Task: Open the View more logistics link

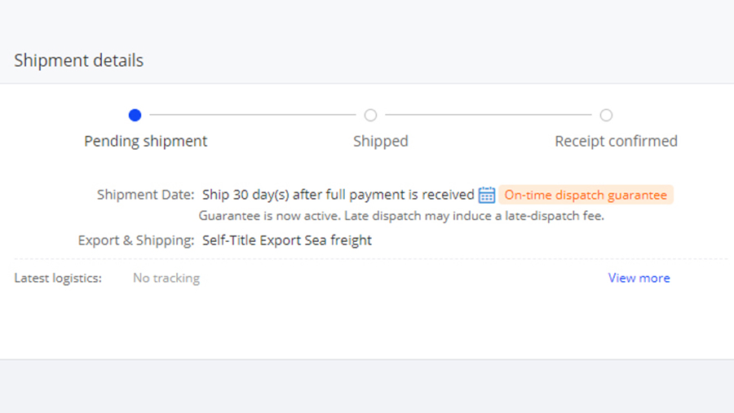Action: [639, 278]
